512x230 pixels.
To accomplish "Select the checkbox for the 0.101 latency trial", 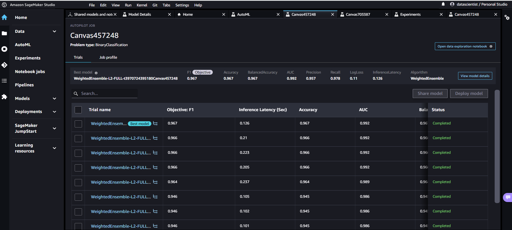I will 78,226.
